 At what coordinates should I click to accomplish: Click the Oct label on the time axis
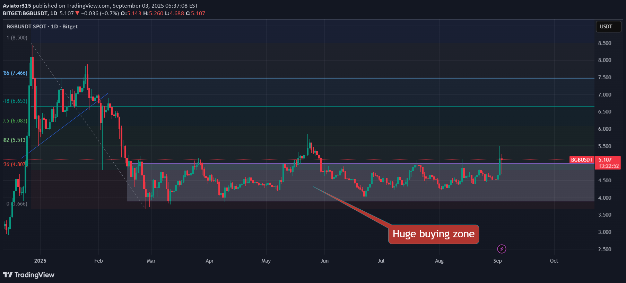pyautogui.click(x=554, y=261)
